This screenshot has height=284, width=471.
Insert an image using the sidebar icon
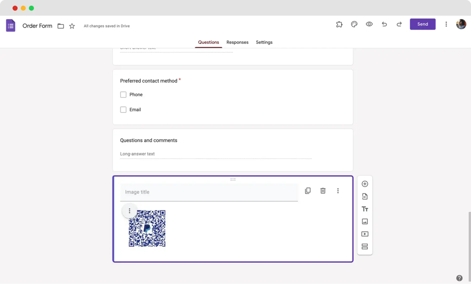click(x=365, y=221)
